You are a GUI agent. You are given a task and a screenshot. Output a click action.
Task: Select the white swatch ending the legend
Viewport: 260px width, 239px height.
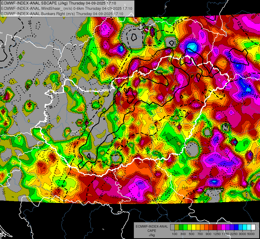(x=253, y=227)
